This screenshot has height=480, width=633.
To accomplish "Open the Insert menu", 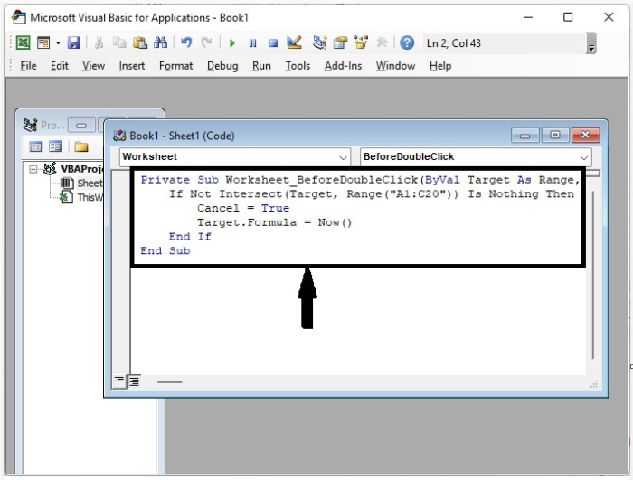I will click(132, 66).
